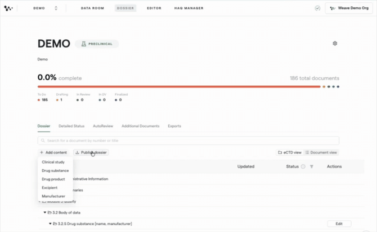The height and width of the screenshot is (232, 377).
Task: Select Manufacturer from the menu
Action: coord(53,196)
